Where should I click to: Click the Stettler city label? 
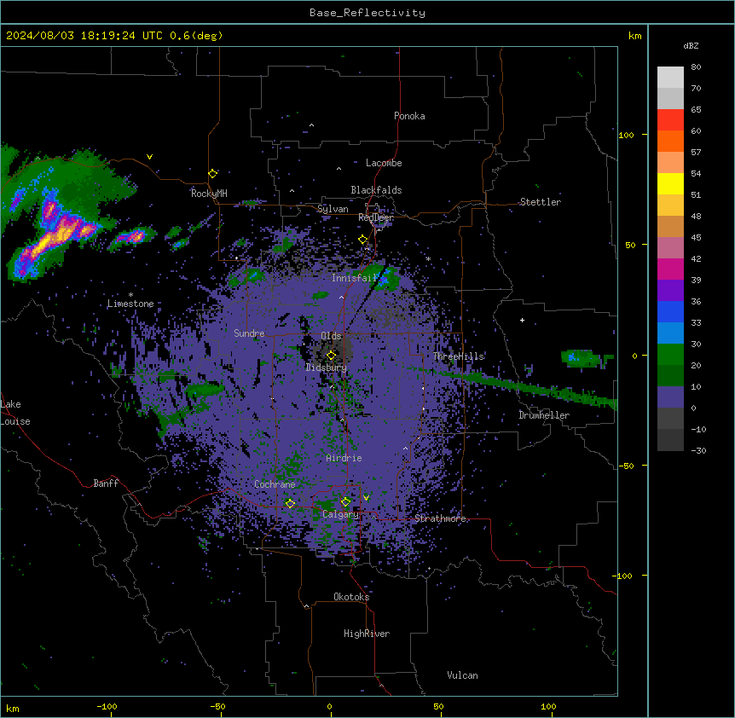click(541, 202)
